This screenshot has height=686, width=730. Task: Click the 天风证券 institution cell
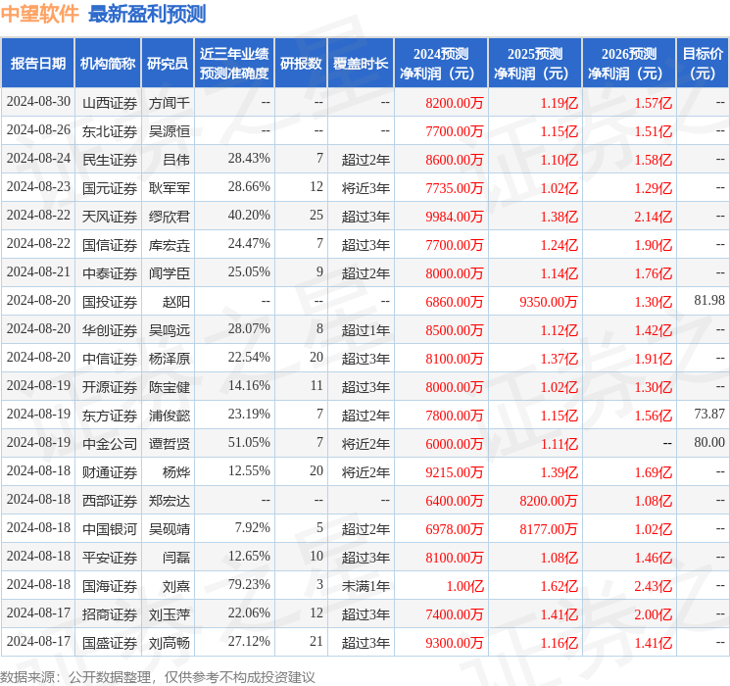coord(110,217)
